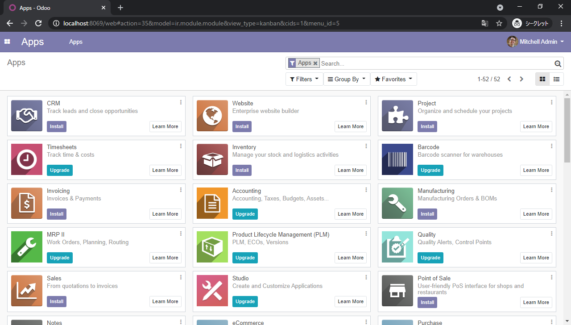The image size is (571, 325).
Task: Open the Website card options menu
Action: pyautogui.click(x=366, y=102)
